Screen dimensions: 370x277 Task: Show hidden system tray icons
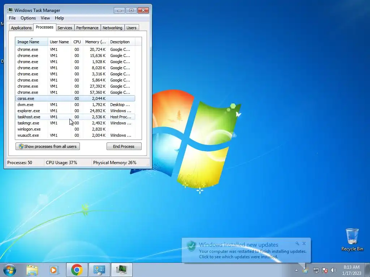coord(296,270)
